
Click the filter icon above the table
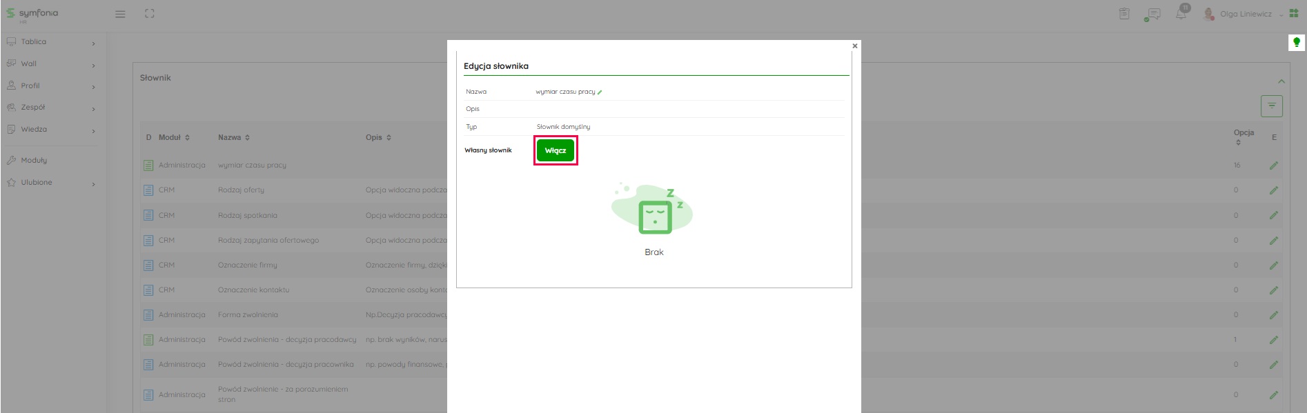click(1271, 106)
